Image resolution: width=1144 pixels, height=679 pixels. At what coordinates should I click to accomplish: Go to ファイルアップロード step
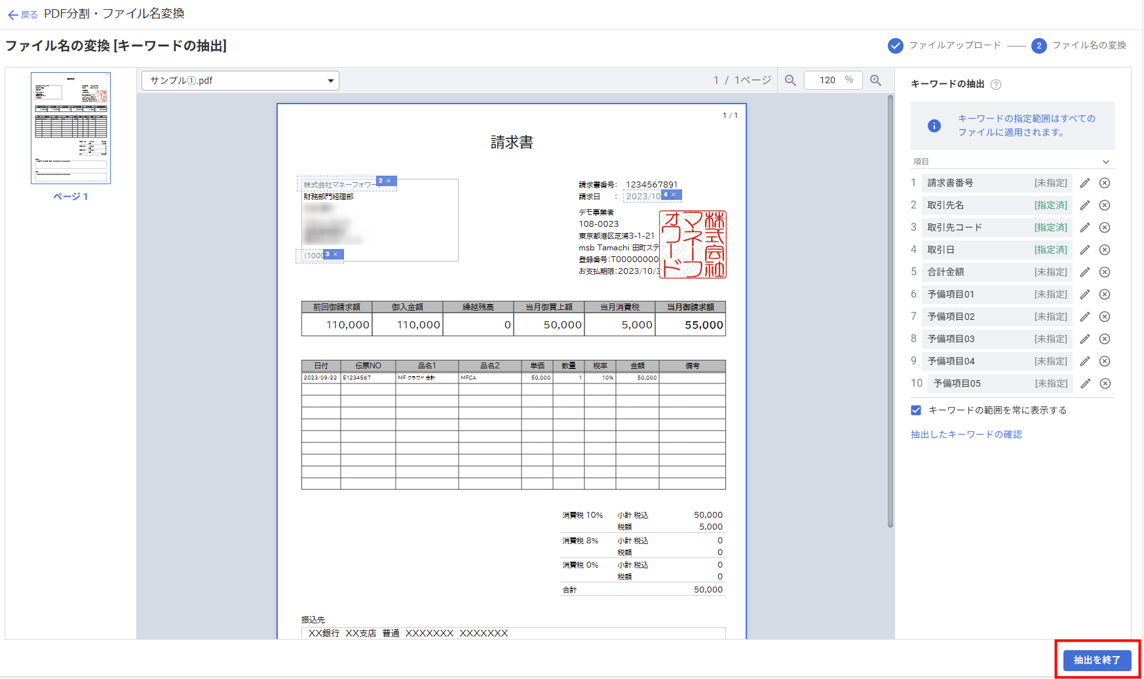(944, 45)
